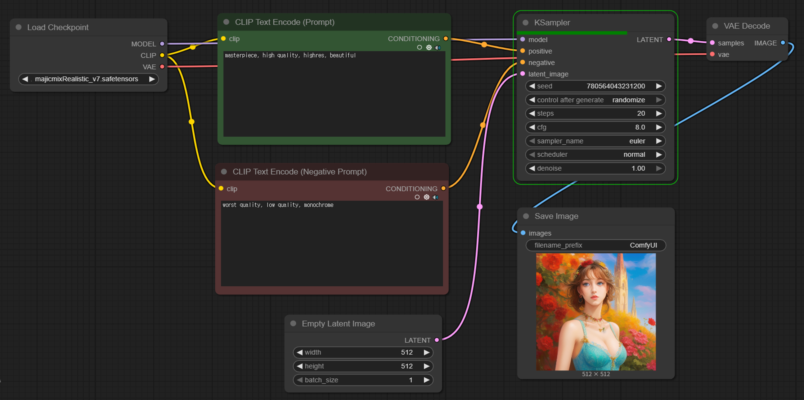Click the Save Image node title
The image size is (804, 400).
coord(556,216)
